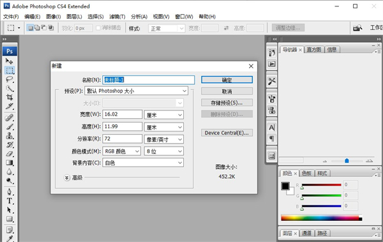Open the History panel icon
The width and height of the screenshot is (383, 242).
coord(272,52)
